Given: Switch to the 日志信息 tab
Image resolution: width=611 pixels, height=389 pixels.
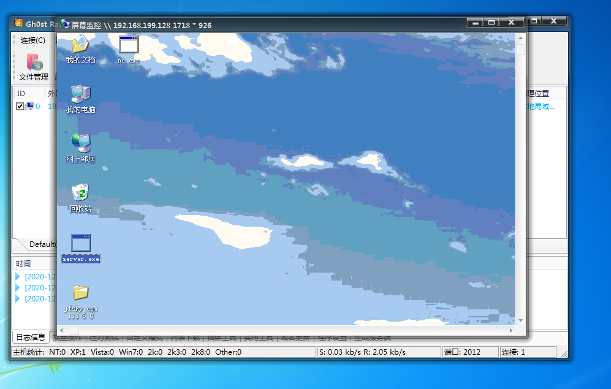Looking at the screenshot, I should [x=31, y=337].
